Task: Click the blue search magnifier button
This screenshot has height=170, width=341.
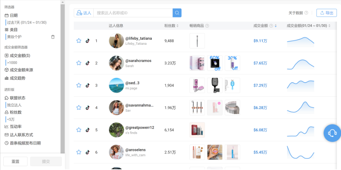Action: click(x=177, y=13)
